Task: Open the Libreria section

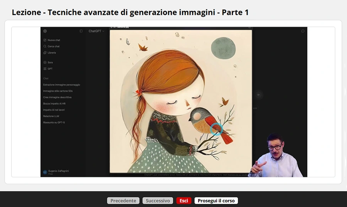Action: pyautogui.click(x=50, y=53)
